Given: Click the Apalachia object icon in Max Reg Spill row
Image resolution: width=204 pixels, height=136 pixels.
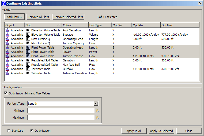Looking at the screenshot, I should tap(7, 65).
